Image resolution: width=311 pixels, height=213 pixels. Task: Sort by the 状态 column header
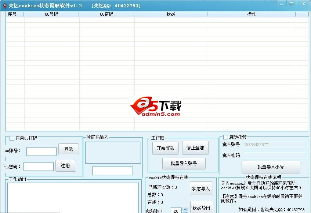coord(171,14)
